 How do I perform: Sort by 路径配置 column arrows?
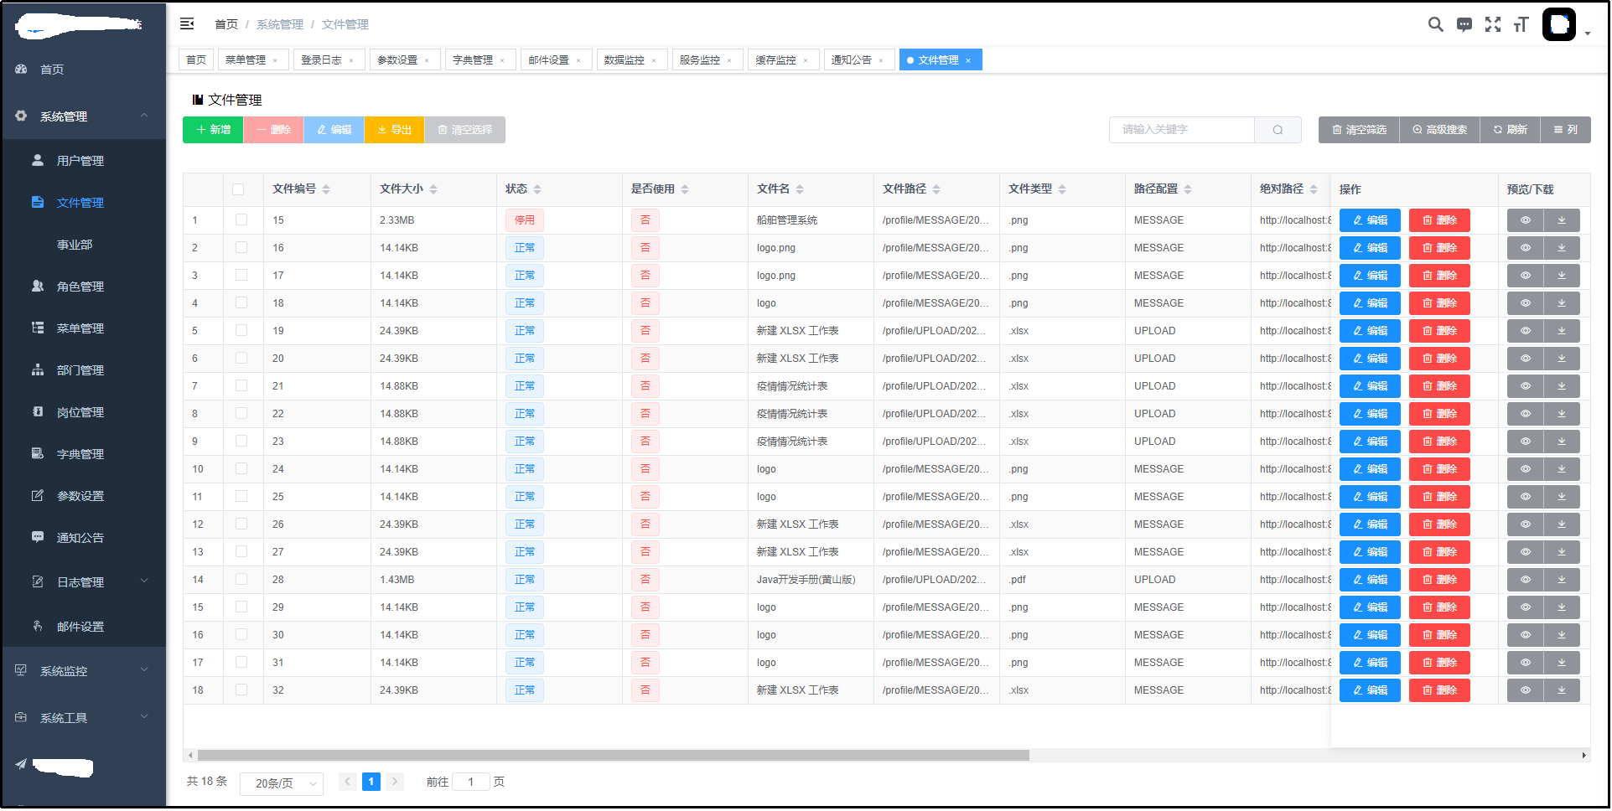(x=1188, y=189)
